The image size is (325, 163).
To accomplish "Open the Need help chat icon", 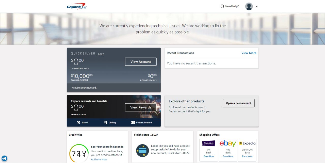I will coord(222,6).
